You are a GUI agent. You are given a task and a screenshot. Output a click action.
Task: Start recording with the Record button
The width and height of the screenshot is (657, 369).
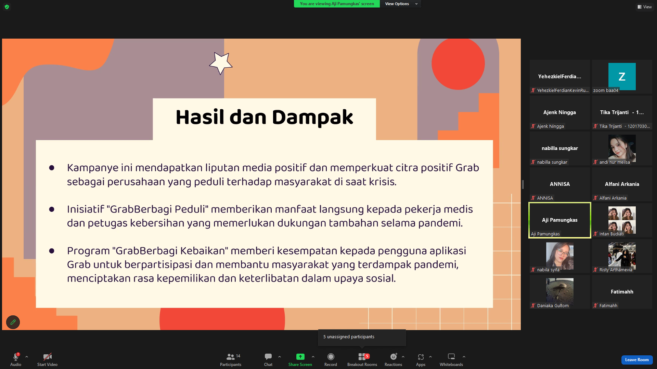pos(331,359)
